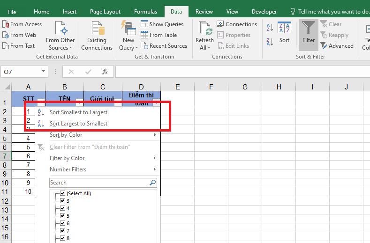
Task: Click the Sort A to Z icon
Action: point(270,28)
